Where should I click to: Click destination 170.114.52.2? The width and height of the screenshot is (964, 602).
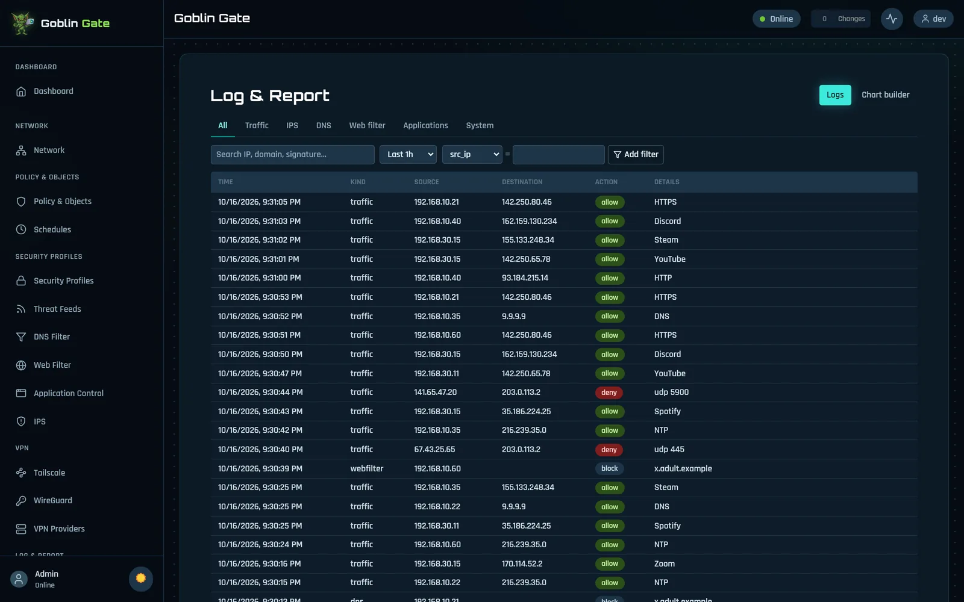coord(522,564)
